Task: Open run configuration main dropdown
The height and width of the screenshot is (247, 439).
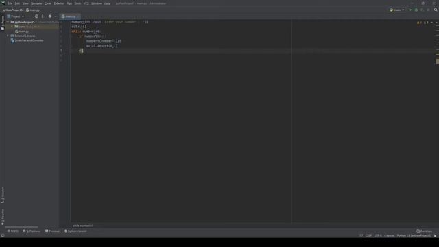Action: click(x=397, y=10)
